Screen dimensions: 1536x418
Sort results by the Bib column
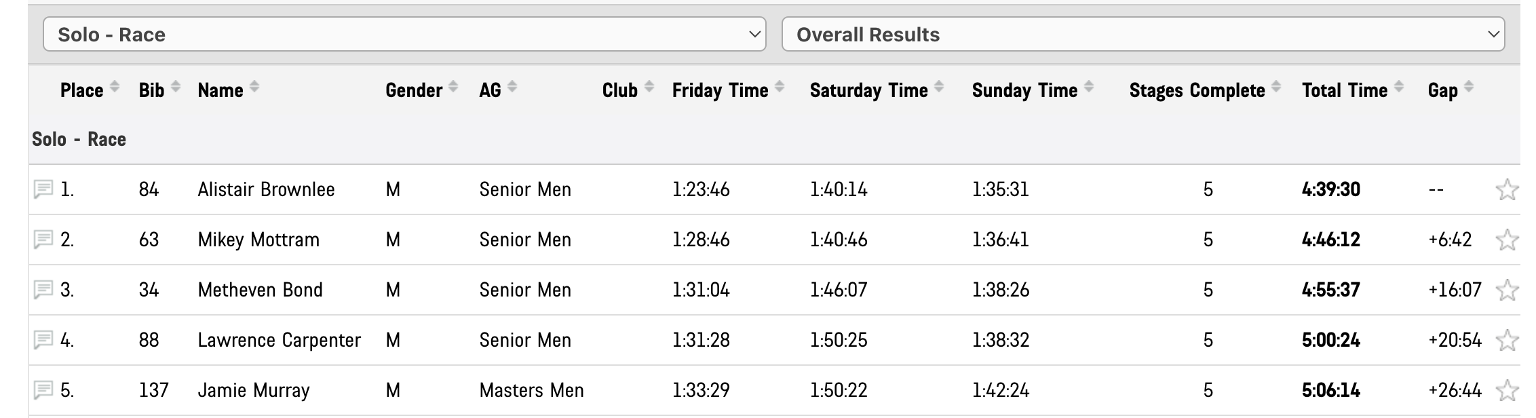pyautogui.click(x=176, y=88)
